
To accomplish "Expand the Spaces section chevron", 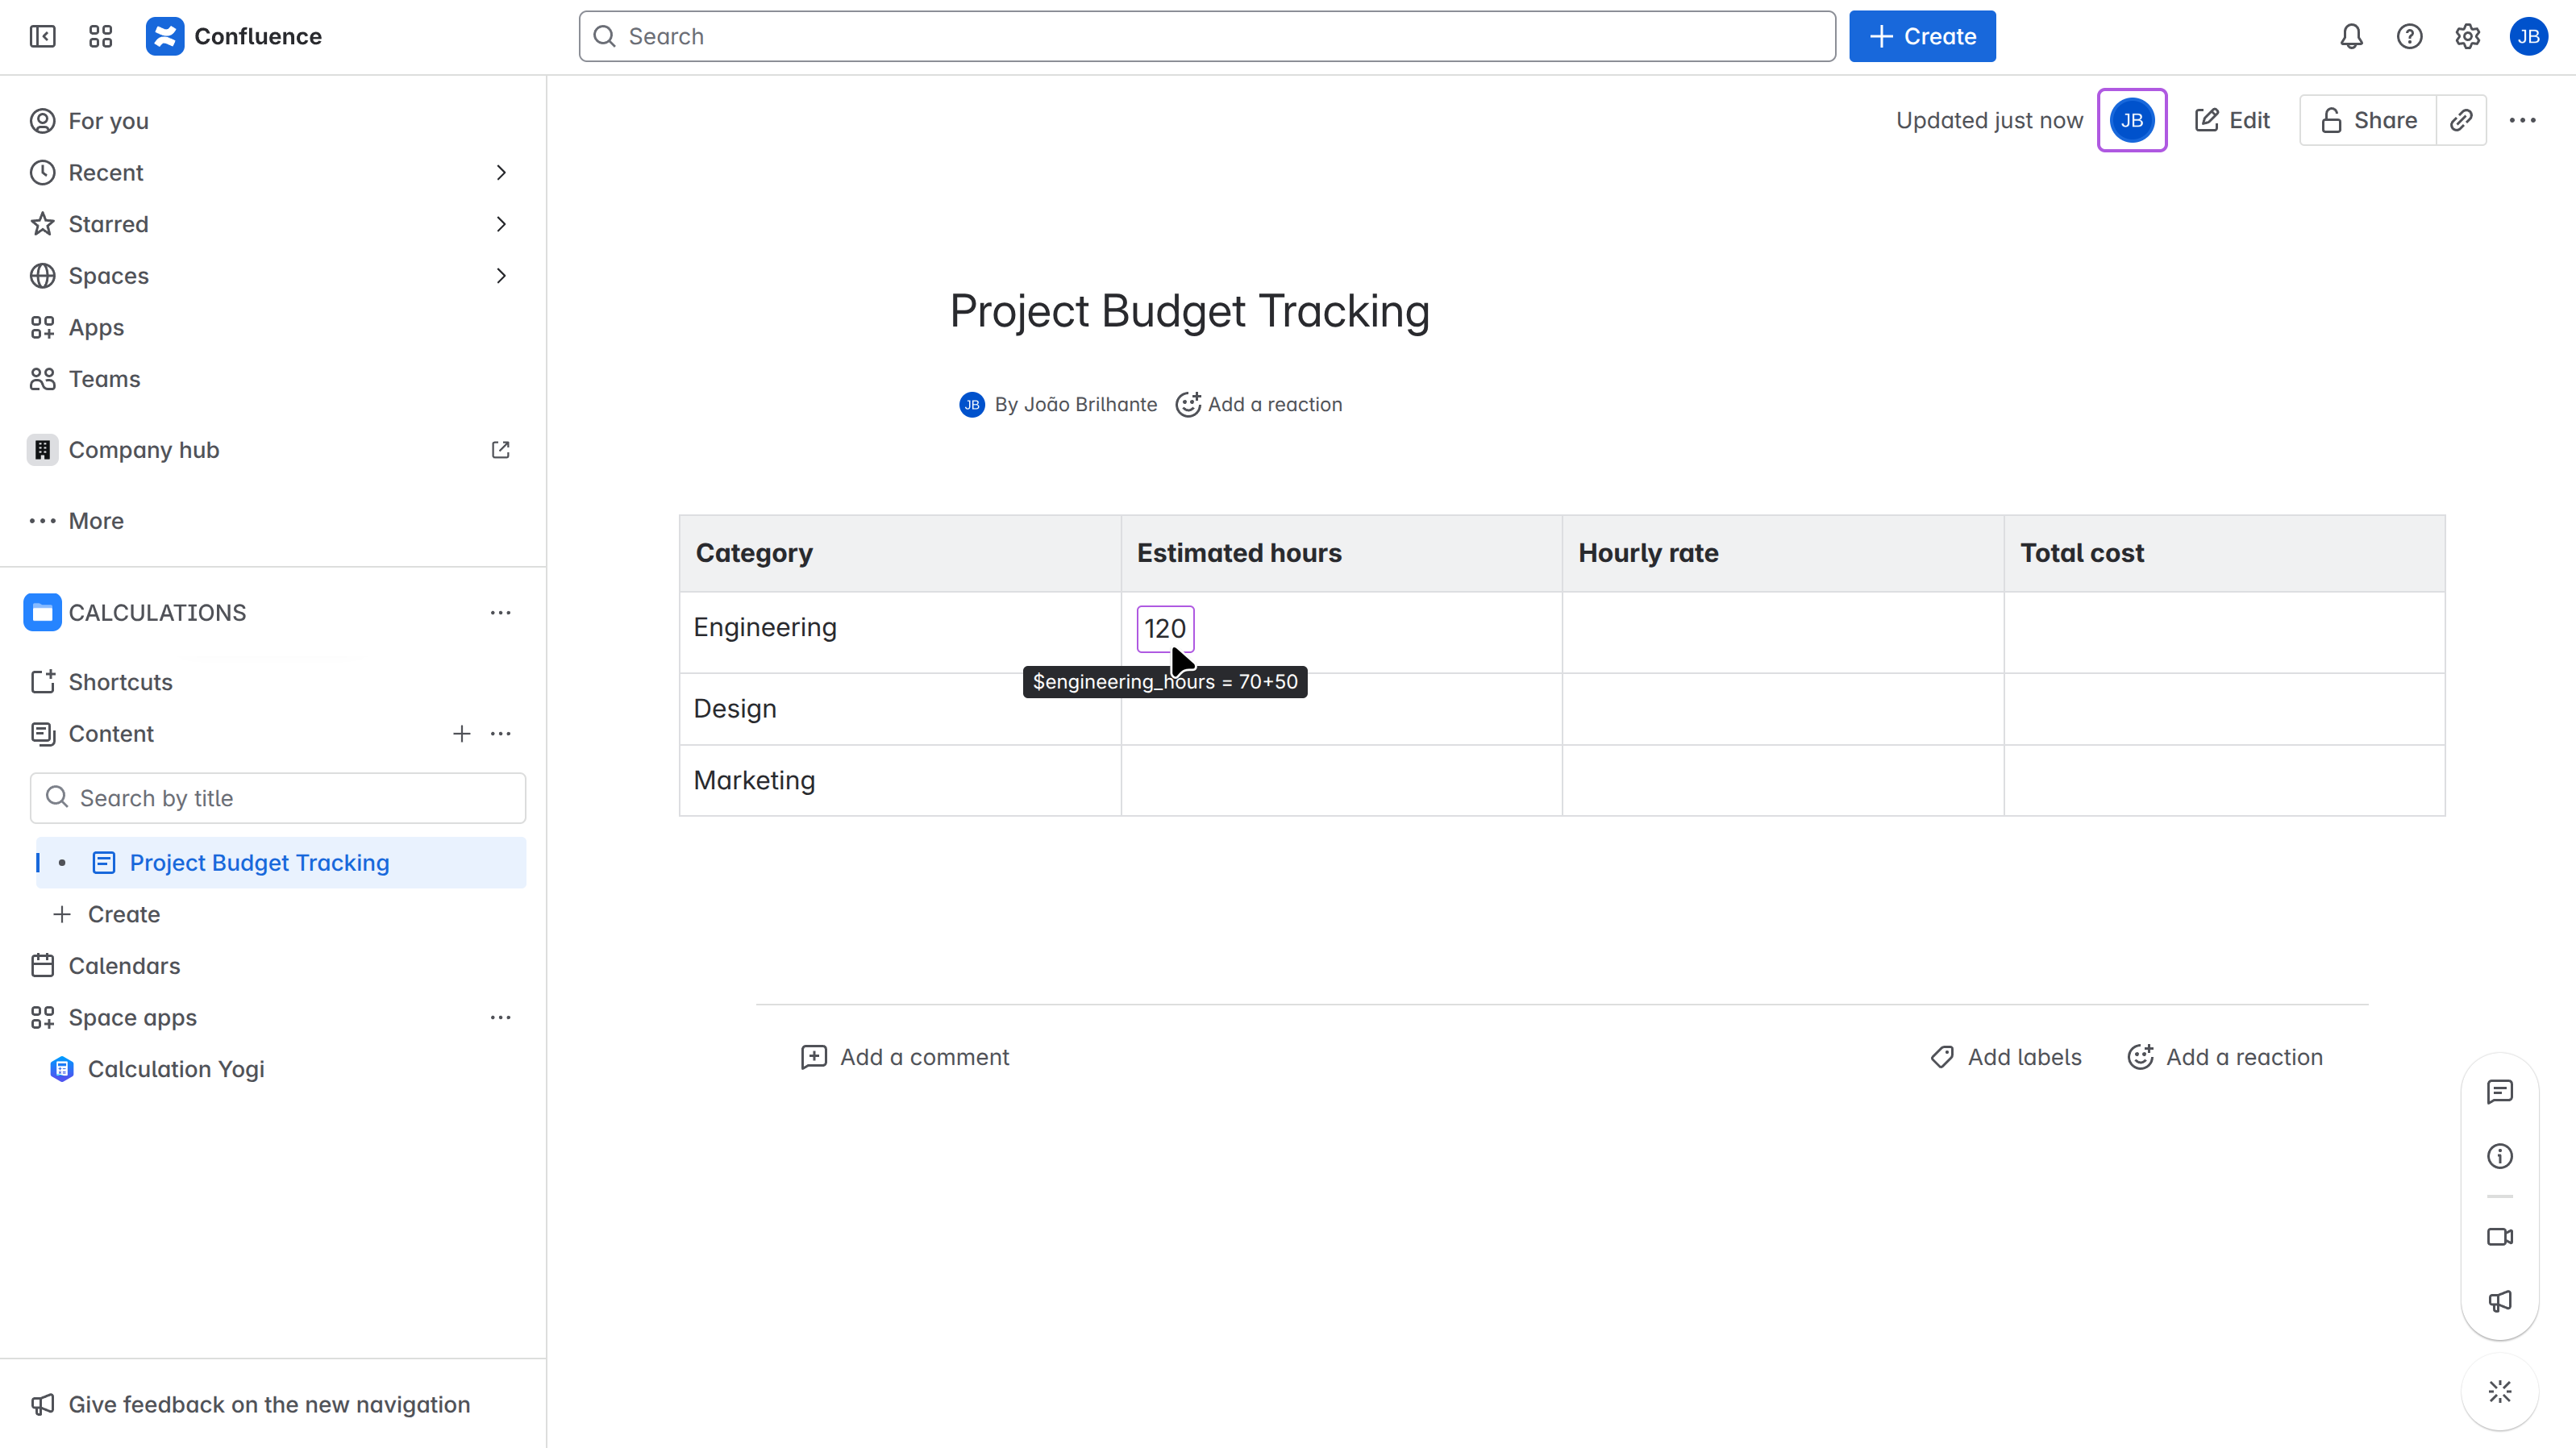I will pos(501,276).
